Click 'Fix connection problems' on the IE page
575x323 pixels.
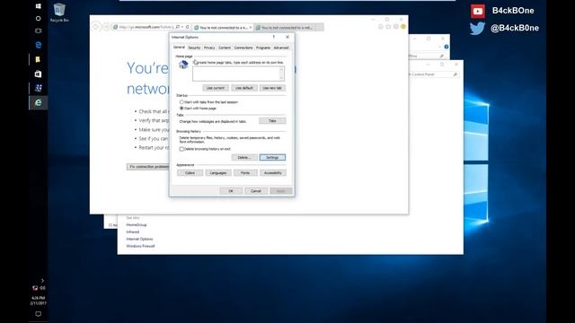point(147,167)
